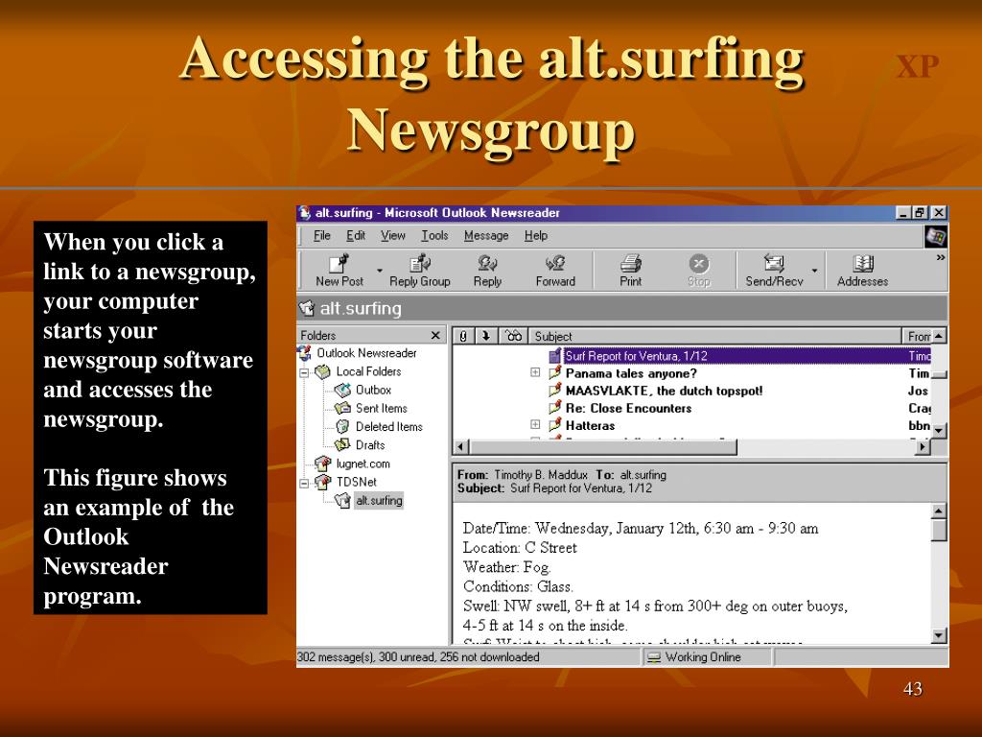Open the File menu

322,236
